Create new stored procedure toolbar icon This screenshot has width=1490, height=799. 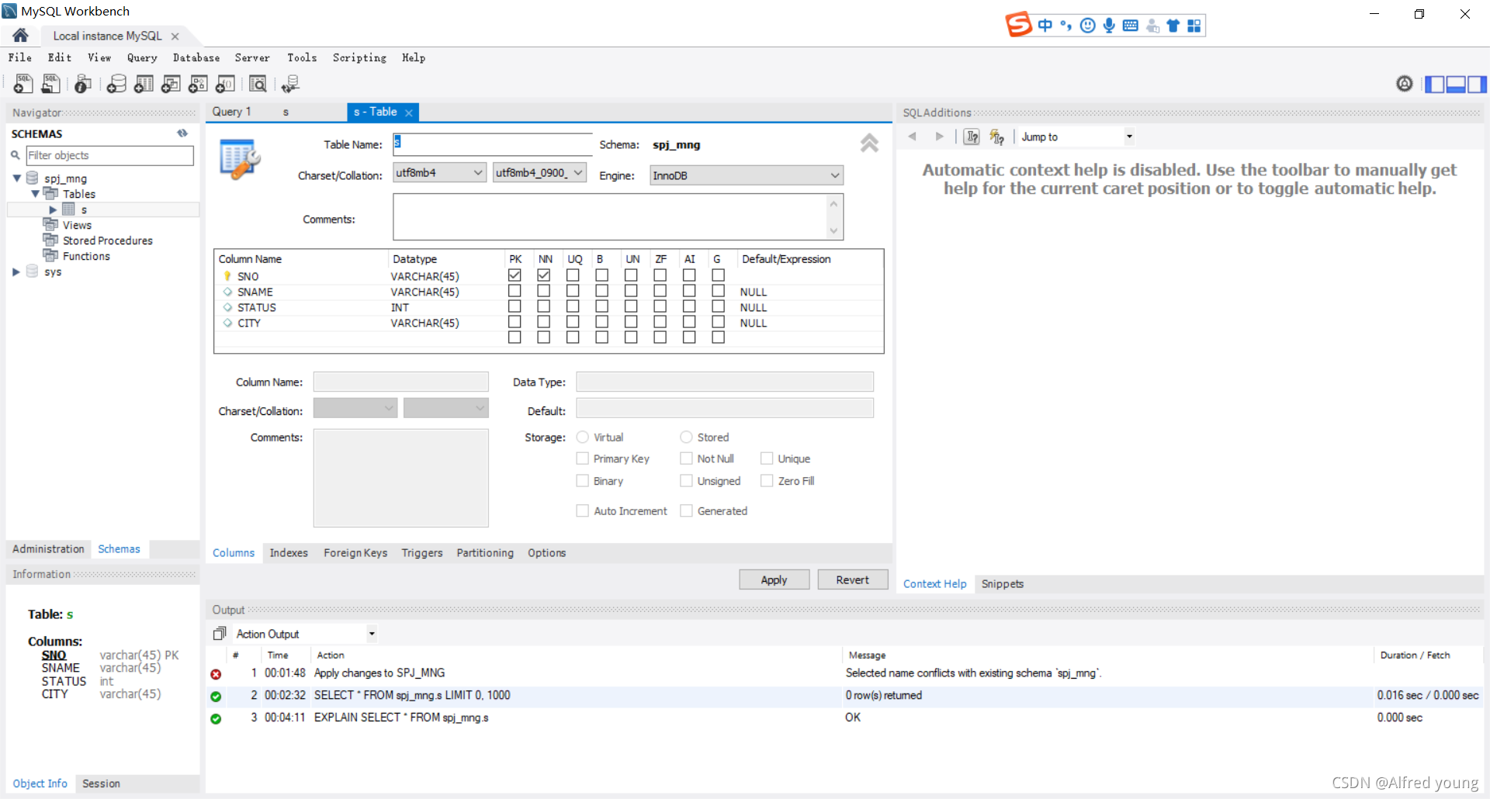pyautogui.click(x=198, y=83)
